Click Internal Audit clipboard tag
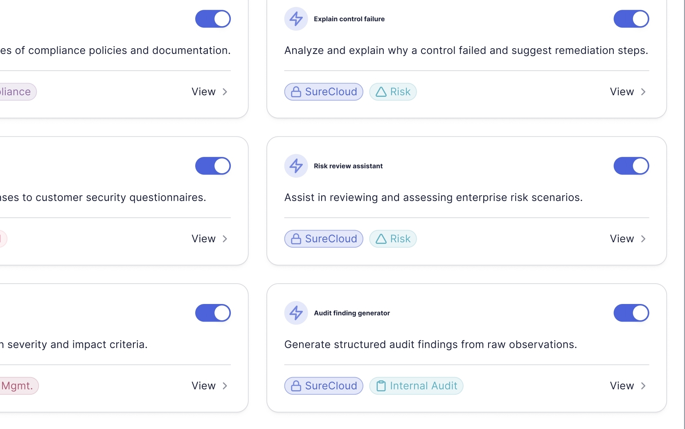Viewport: 685px width, 429px height. [x=416, y=386]
